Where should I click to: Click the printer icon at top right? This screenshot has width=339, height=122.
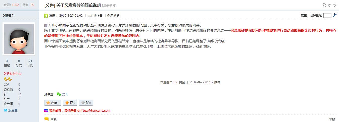click(324, 5)
